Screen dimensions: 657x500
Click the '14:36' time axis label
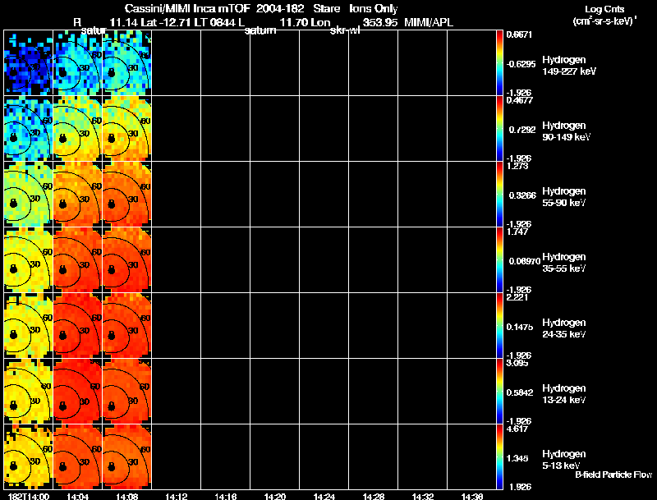(471, 497)
